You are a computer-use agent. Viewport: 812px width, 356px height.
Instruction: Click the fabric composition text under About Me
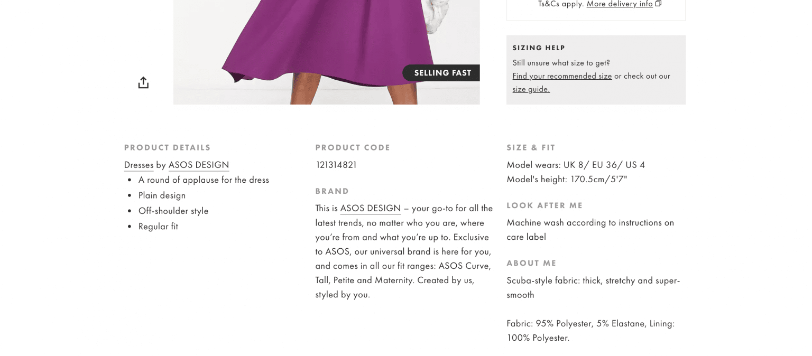[x=590, y=331]
